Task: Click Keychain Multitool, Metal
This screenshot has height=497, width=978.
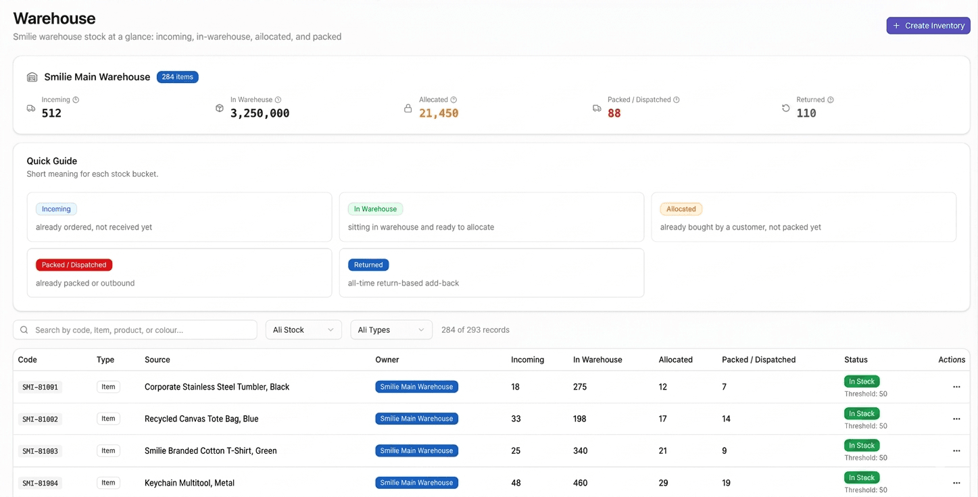Action: click(x=190, y=483)
